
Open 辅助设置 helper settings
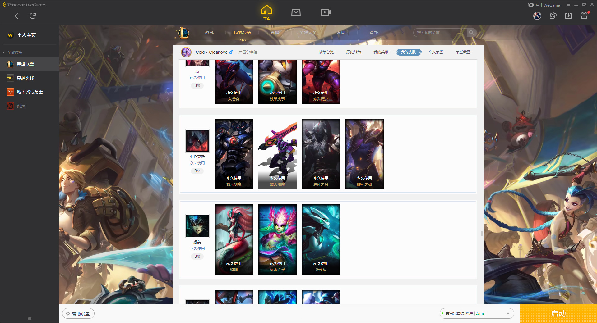(x=78, y=314)
